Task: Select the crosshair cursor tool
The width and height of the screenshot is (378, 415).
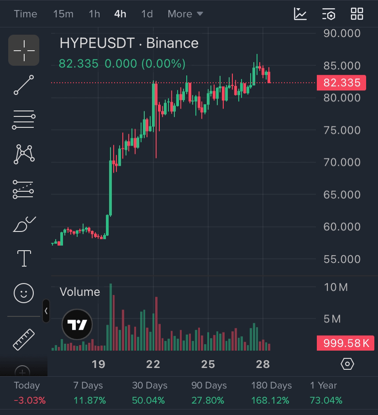Action: (24, 50)
